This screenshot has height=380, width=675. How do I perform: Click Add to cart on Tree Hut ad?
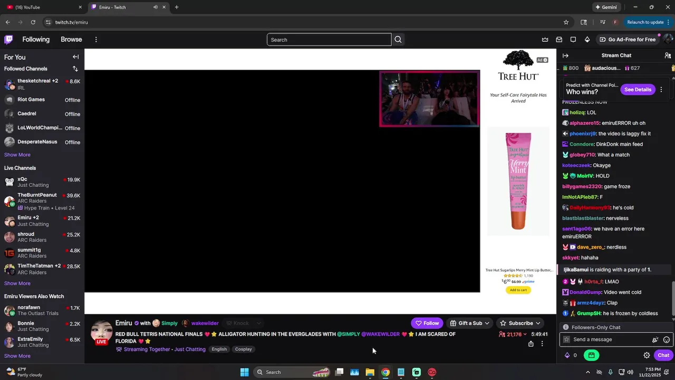(518, 290)
